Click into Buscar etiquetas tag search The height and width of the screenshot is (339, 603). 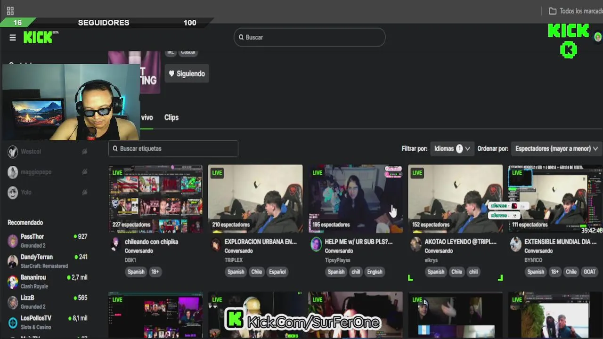point(173,148)
